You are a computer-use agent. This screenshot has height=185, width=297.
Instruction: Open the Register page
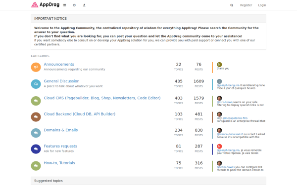[x=246, y=5]
